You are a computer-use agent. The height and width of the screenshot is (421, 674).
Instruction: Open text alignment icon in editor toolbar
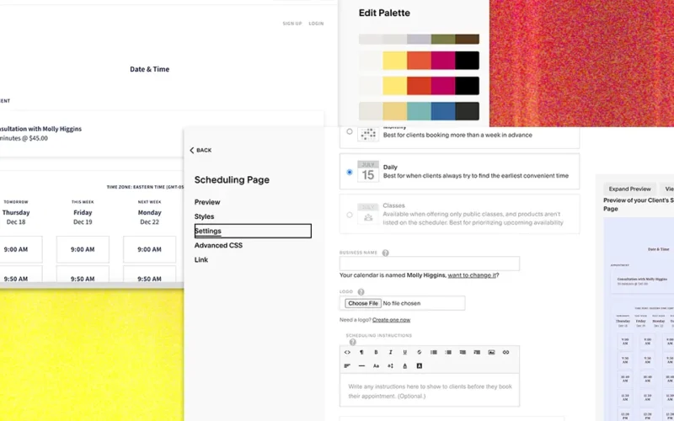click(x=347, y=366)
